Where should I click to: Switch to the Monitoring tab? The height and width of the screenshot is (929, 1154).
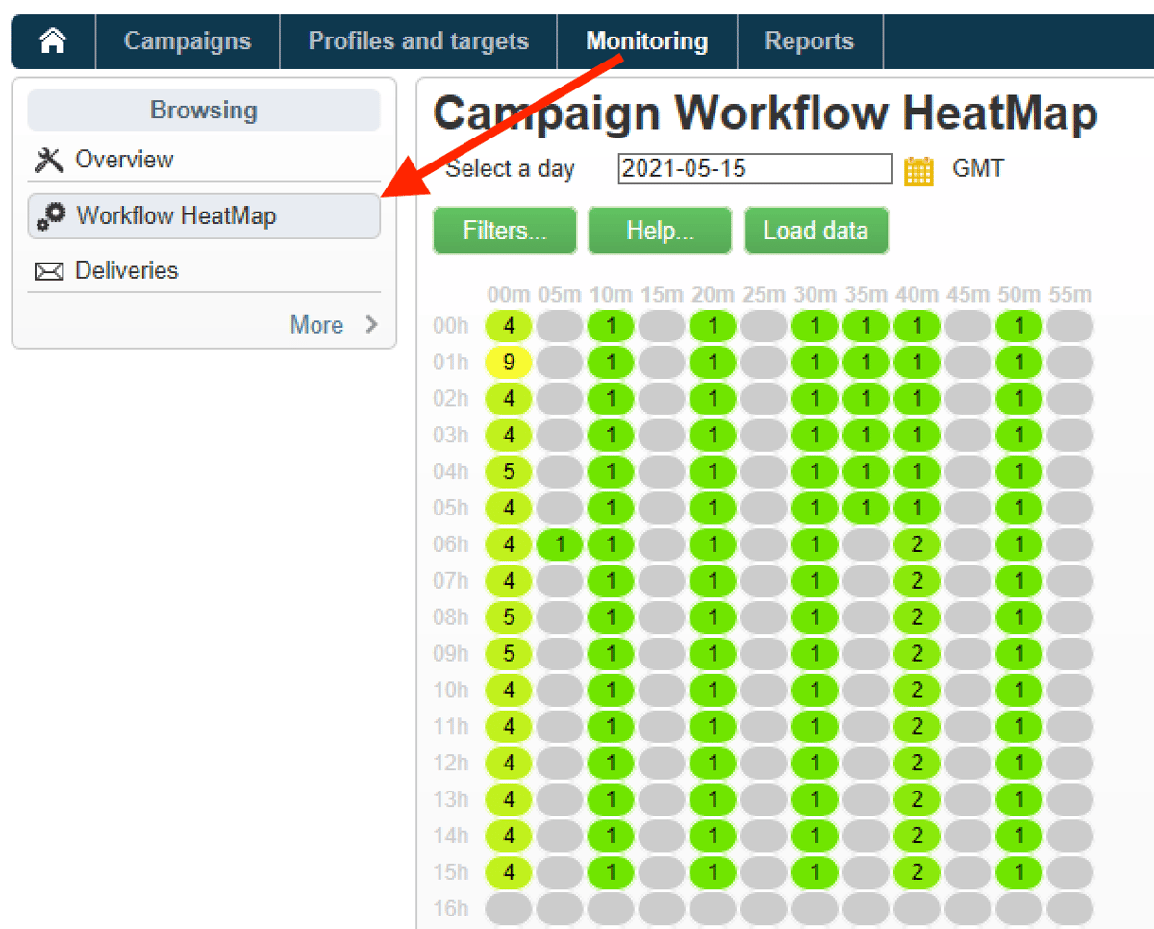coord(646,40)
